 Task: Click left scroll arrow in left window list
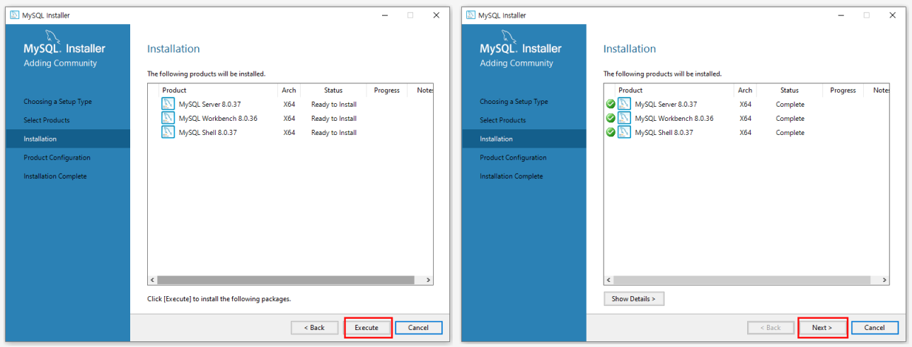(153, 280)
